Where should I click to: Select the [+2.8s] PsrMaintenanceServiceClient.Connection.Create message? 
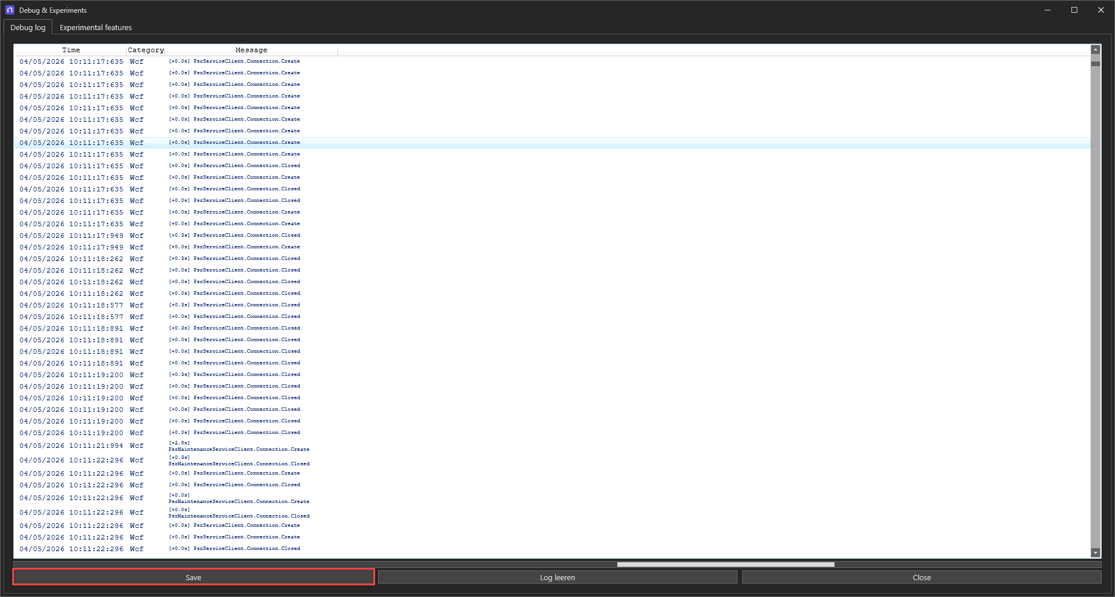click(x=239, y=446)
